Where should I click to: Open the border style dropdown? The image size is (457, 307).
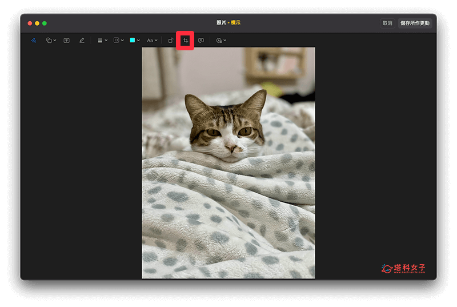tap(119, 40)
